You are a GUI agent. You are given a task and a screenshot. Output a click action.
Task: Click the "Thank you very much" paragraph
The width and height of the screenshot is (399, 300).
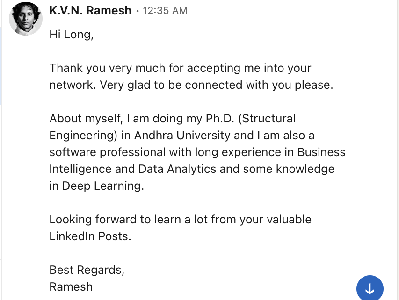[191, 76]
